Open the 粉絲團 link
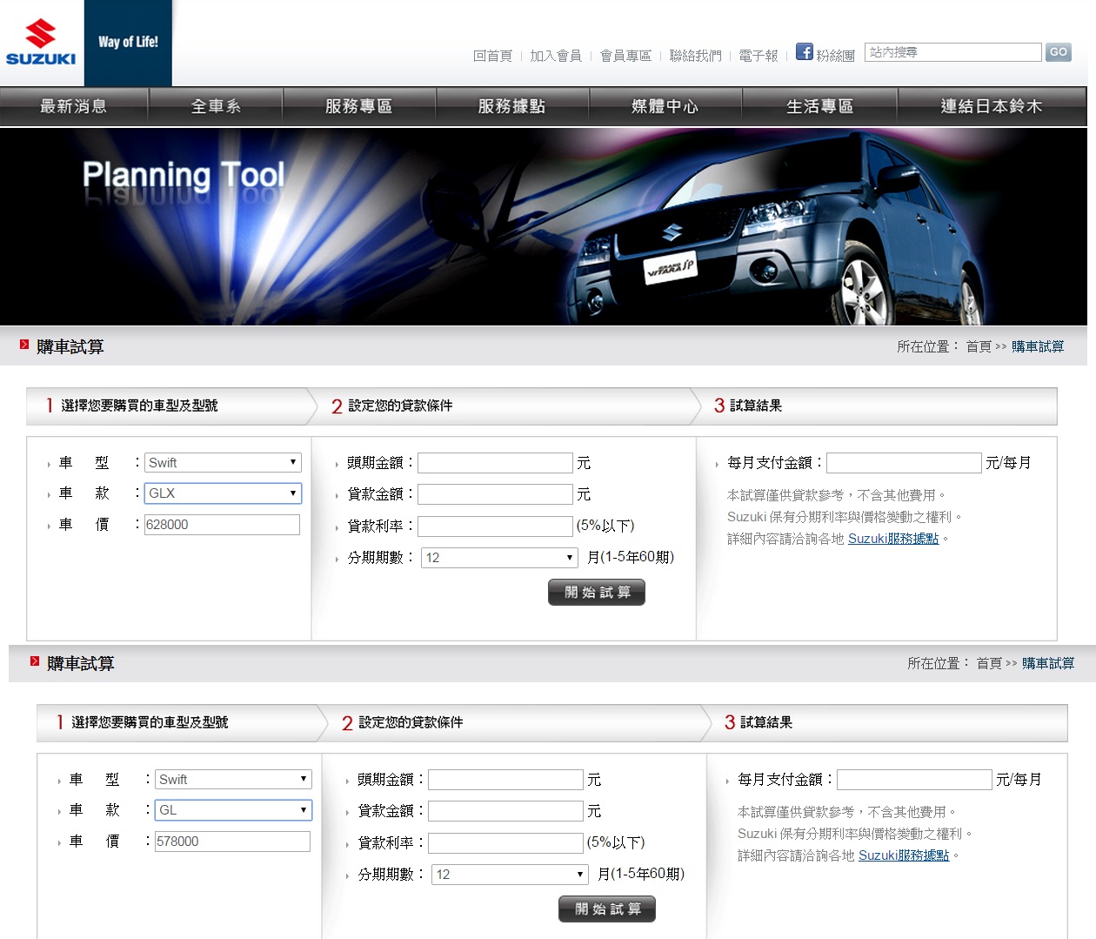This screenshot has width=1096, height=939. (835, 56)
